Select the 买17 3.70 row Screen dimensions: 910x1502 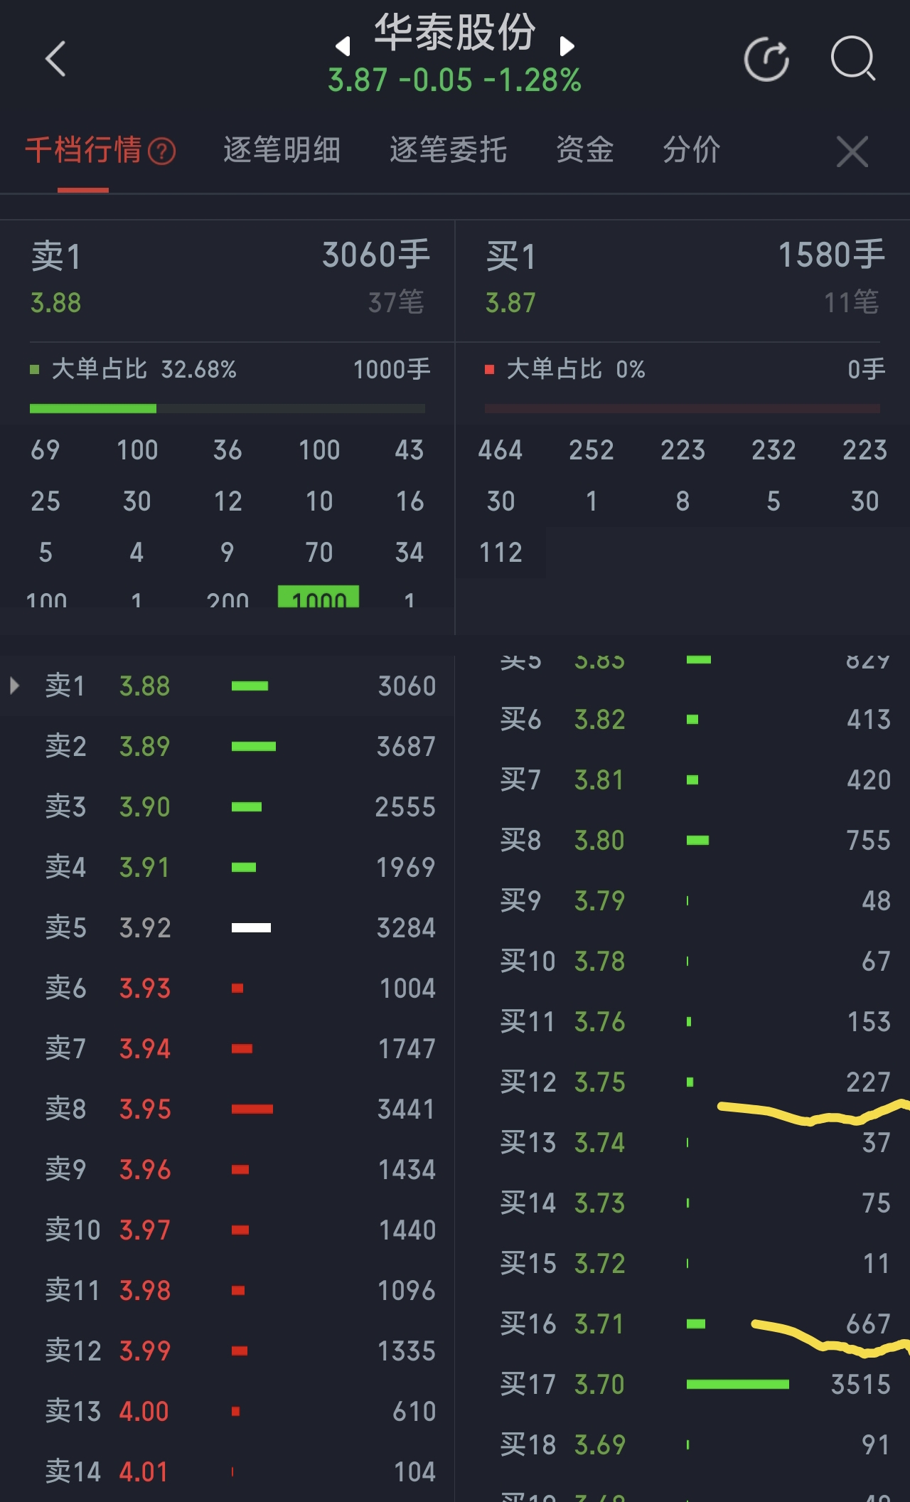682,1384
